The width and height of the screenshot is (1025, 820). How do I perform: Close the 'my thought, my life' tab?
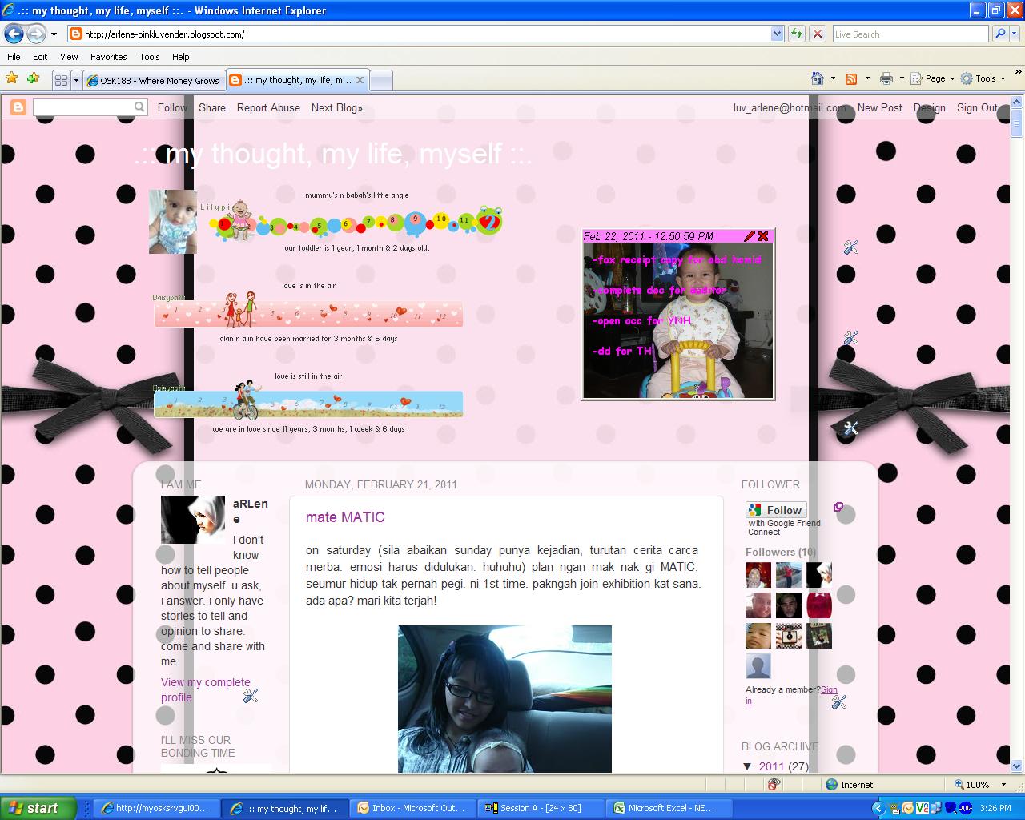(x=360, y=80)
